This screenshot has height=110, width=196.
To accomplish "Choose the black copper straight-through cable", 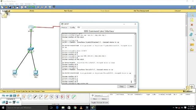I will pos(35,97).
